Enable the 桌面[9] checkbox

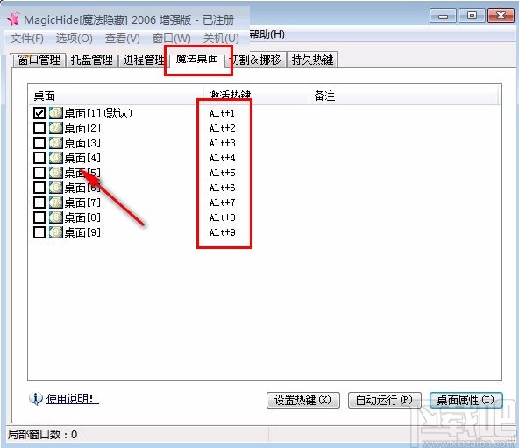click(39, 232)
